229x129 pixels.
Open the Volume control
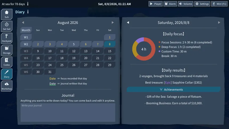(x=186, y=4)
